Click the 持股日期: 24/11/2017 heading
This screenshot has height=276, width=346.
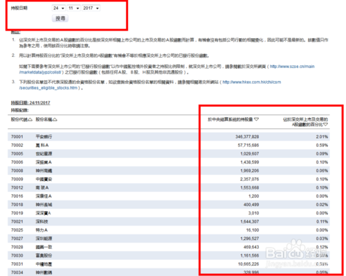[x=30, y=103]
